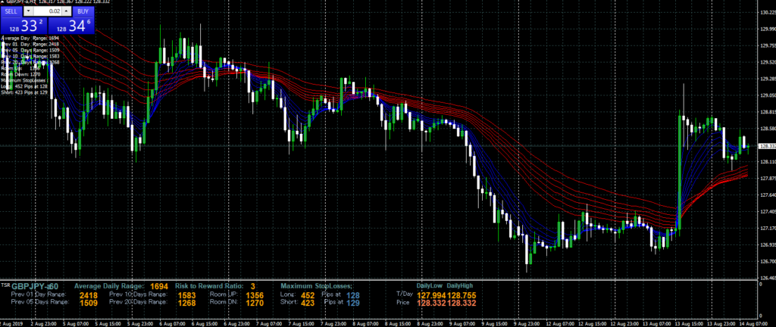
Task: Select the current price marker 128.332 on price scale
Action: click(x=765, y=146)
